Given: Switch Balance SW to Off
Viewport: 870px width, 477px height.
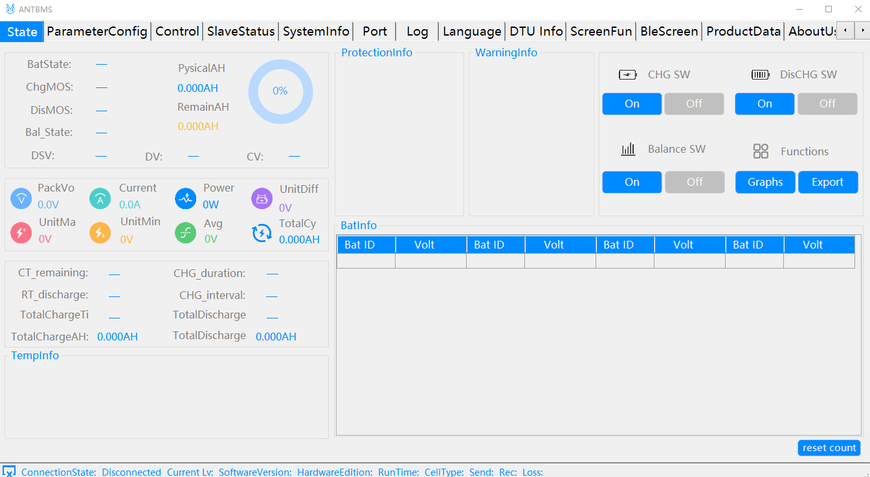Looking at the screenshot, I should (695, 182).
